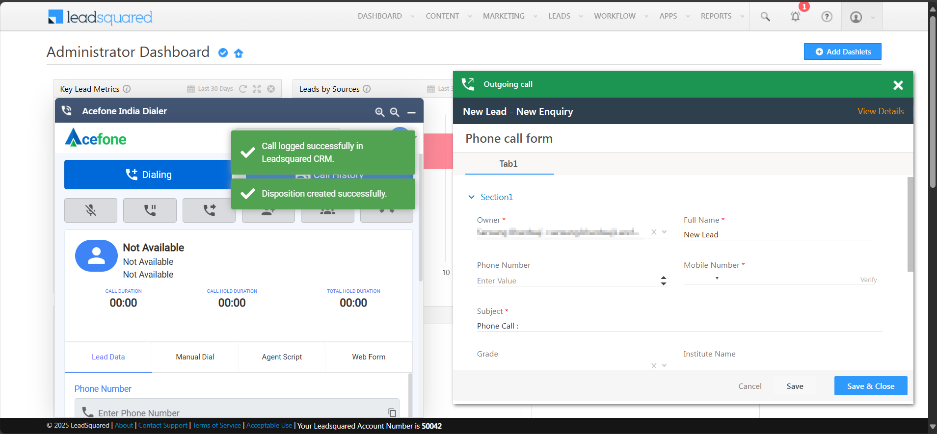The image size is (937, 434).
Task: Open the Grade dropdown arrow
Action: [x=664, y=365]
